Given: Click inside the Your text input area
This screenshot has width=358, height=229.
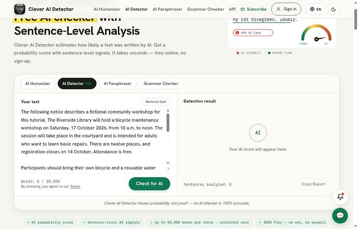Looking at the screenshot, I should (93, 140).
